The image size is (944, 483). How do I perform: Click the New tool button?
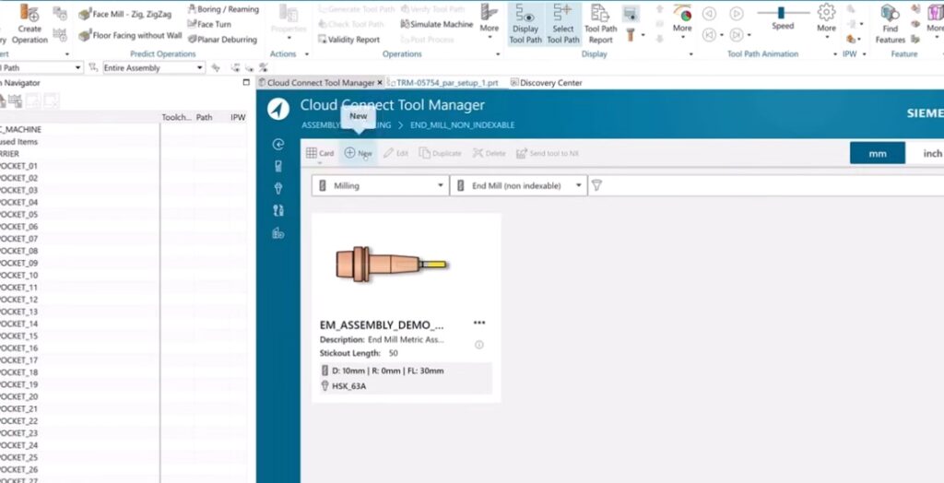tap(358, 153)
